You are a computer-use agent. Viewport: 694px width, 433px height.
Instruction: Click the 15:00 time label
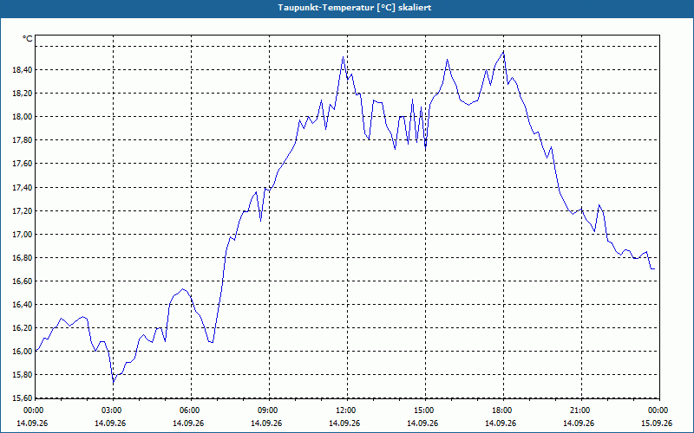[424, 410]
